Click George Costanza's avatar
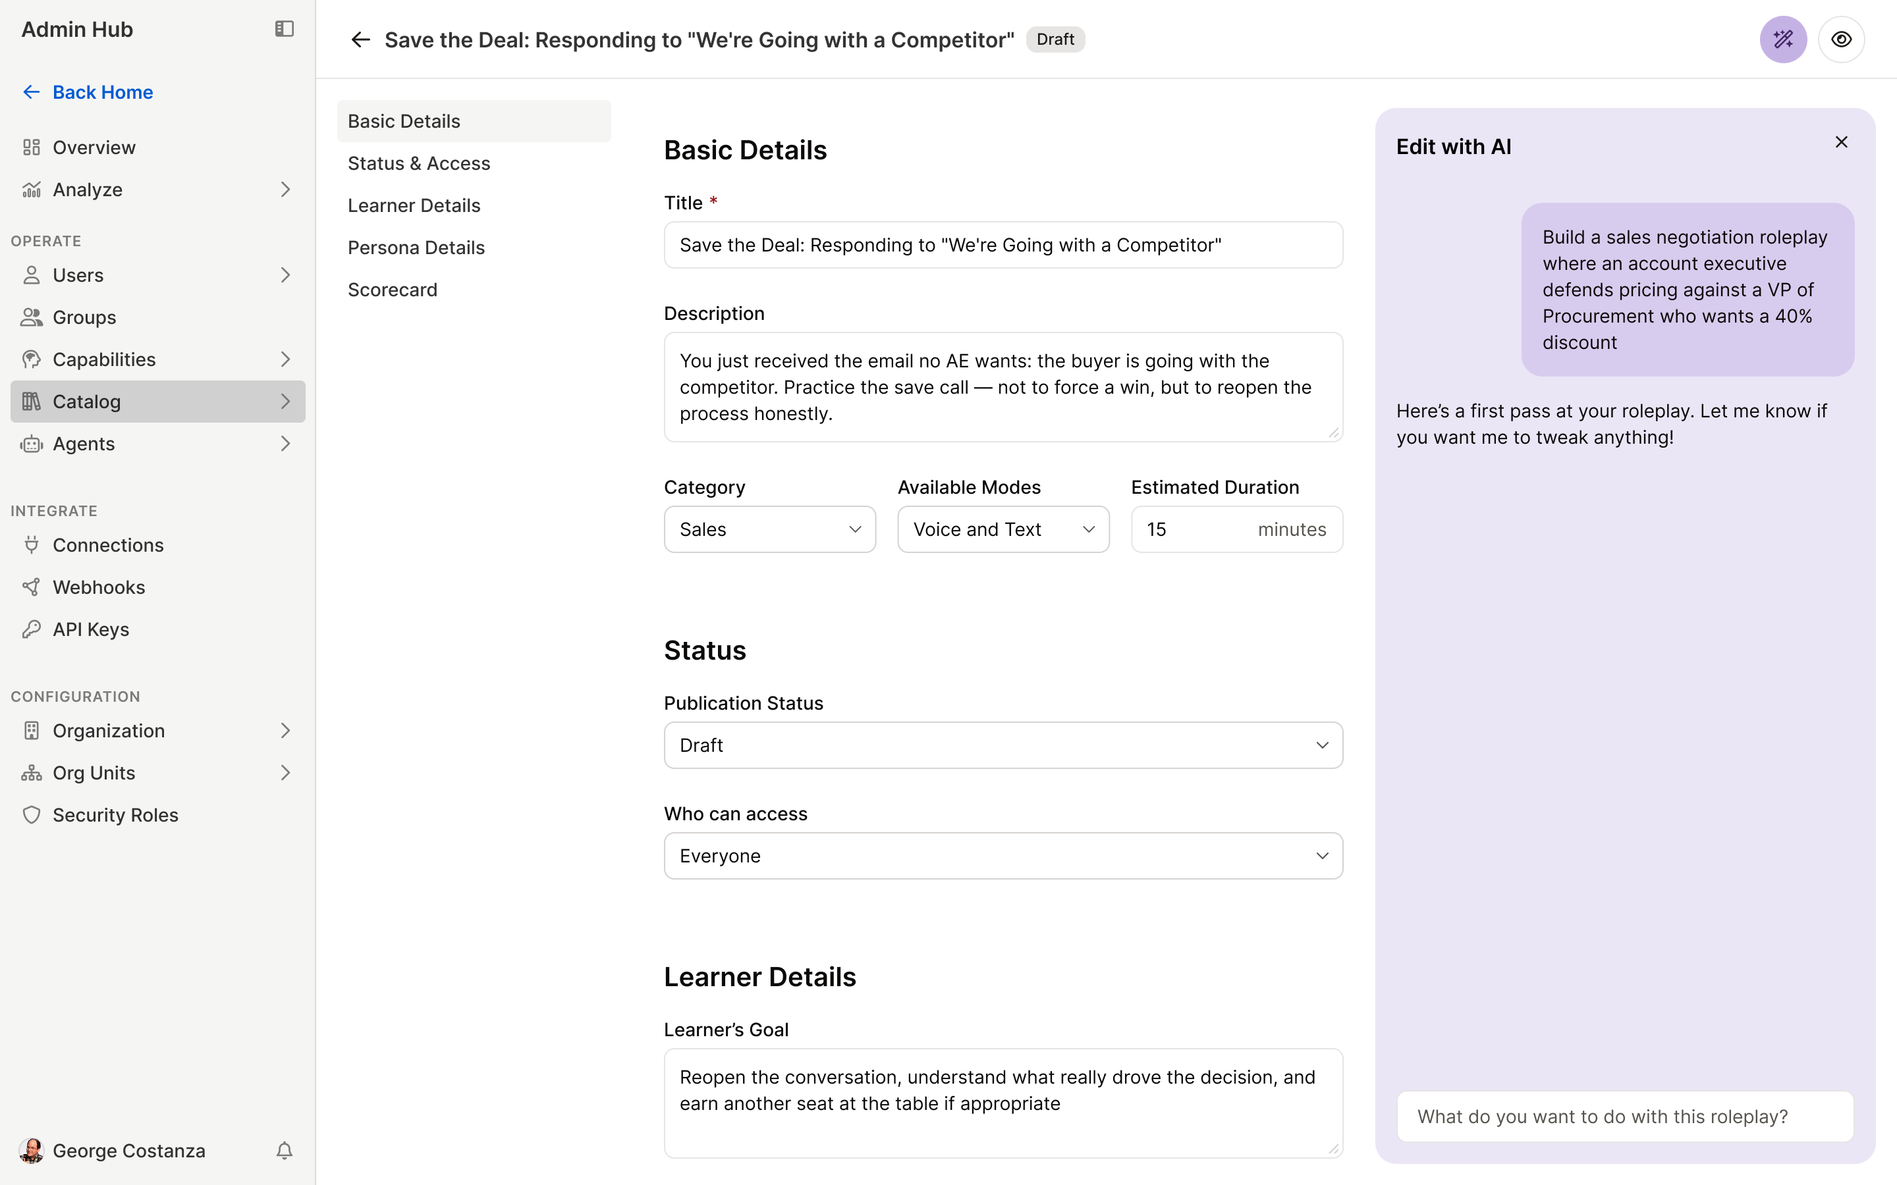 (32, 1151)
